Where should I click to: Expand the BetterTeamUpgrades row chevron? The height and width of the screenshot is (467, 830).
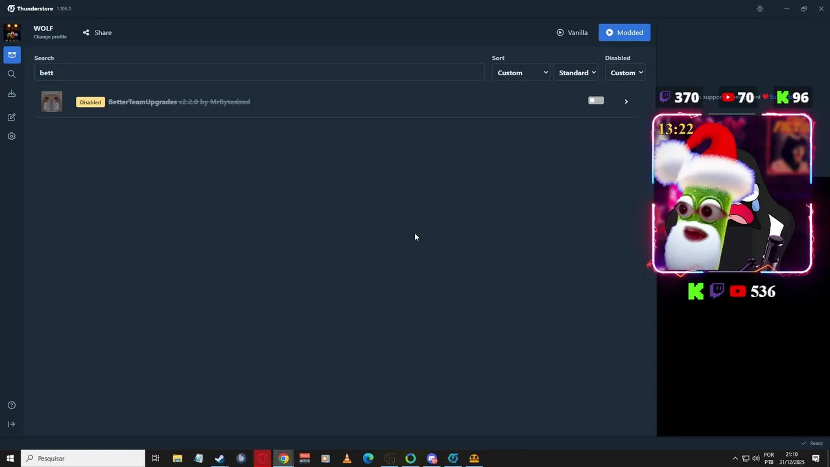626,102
